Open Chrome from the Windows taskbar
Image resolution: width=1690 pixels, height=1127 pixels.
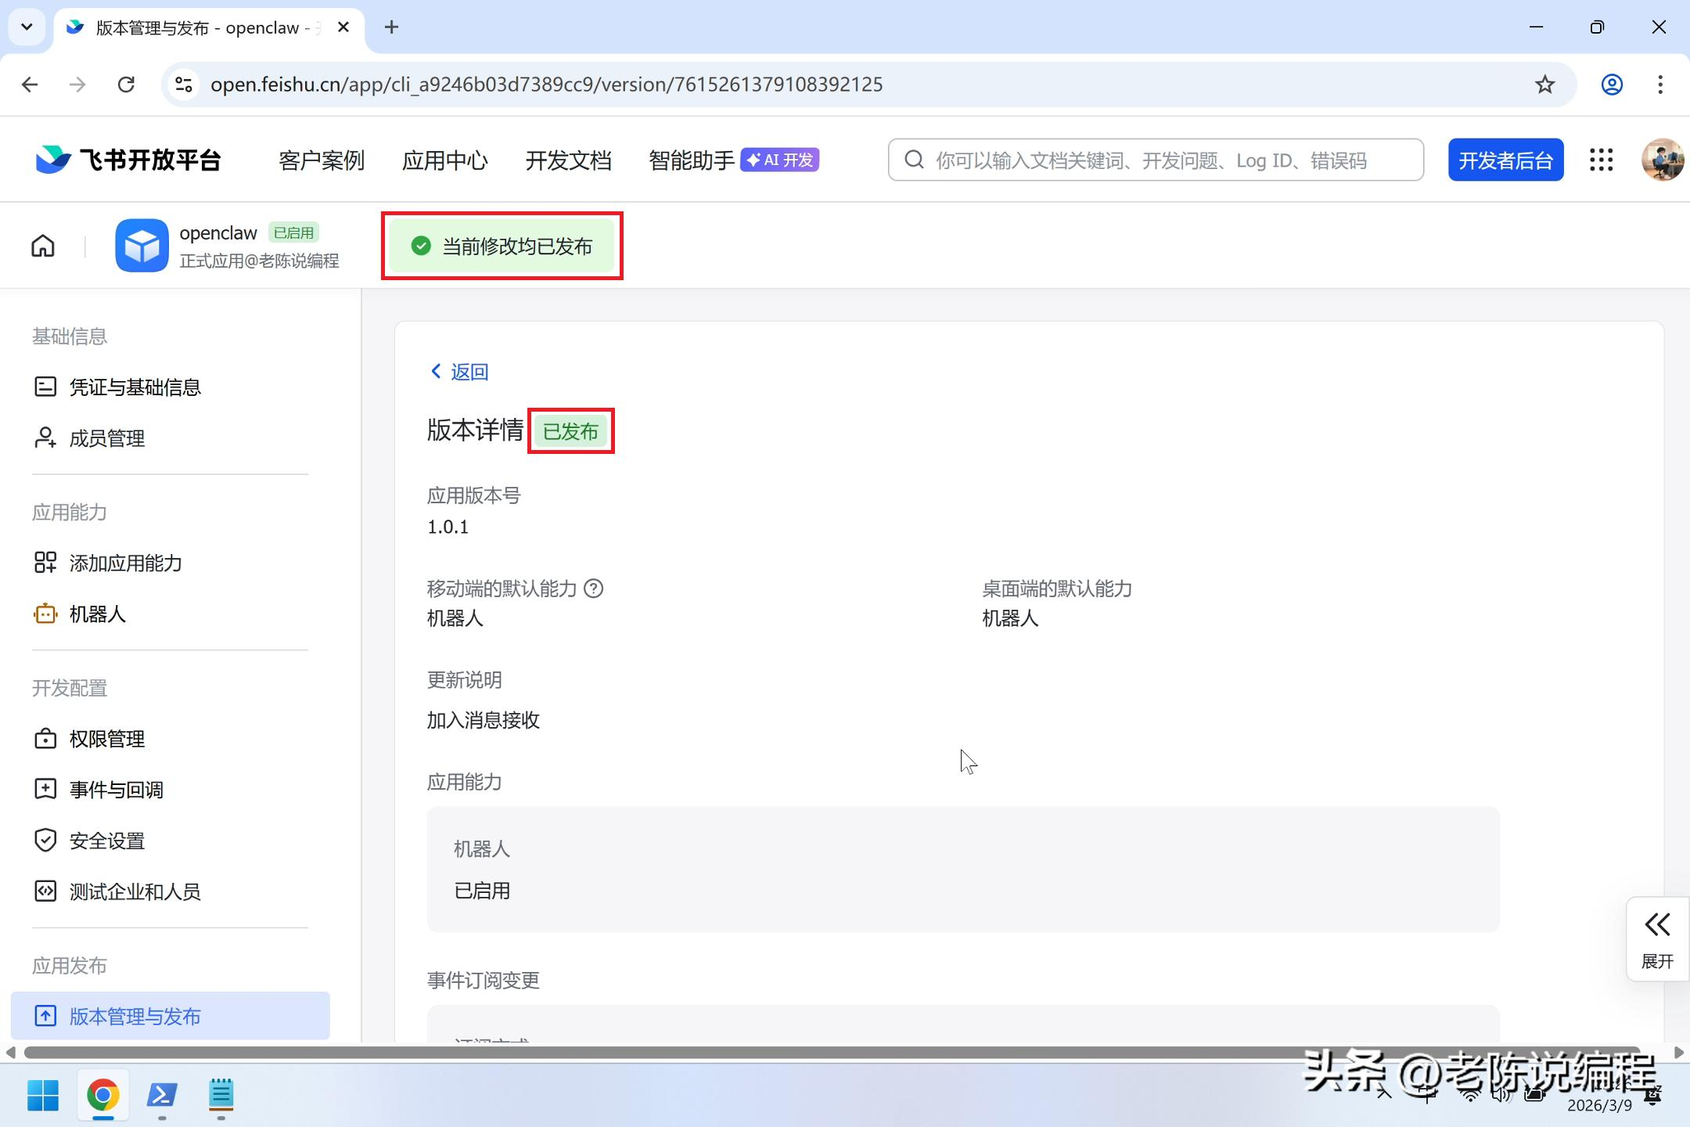[102, 1095]
